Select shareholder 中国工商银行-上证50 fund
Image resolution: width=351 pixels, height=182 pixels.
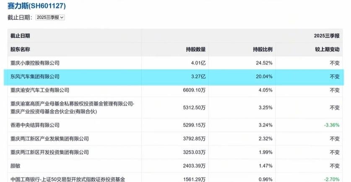[68, 179]
